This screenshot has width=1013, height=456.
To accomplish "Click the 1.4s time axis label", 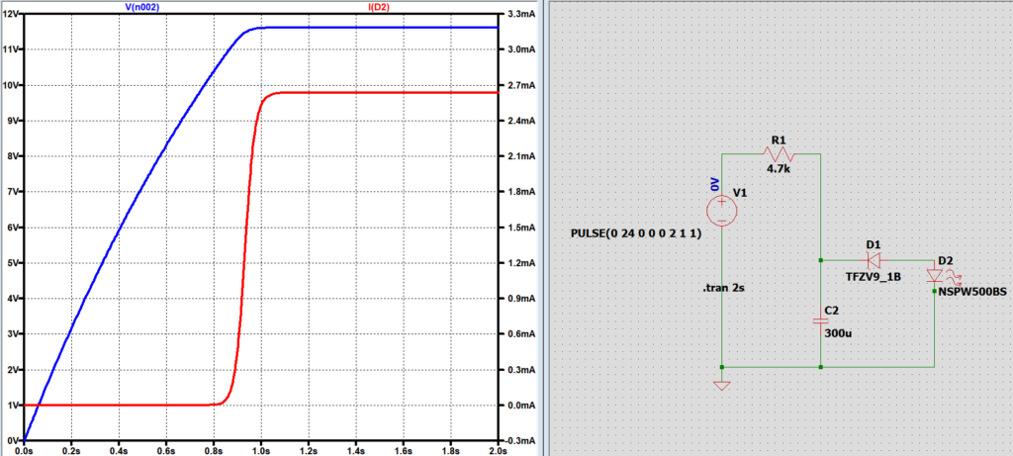I will click(x=356, y=449).
